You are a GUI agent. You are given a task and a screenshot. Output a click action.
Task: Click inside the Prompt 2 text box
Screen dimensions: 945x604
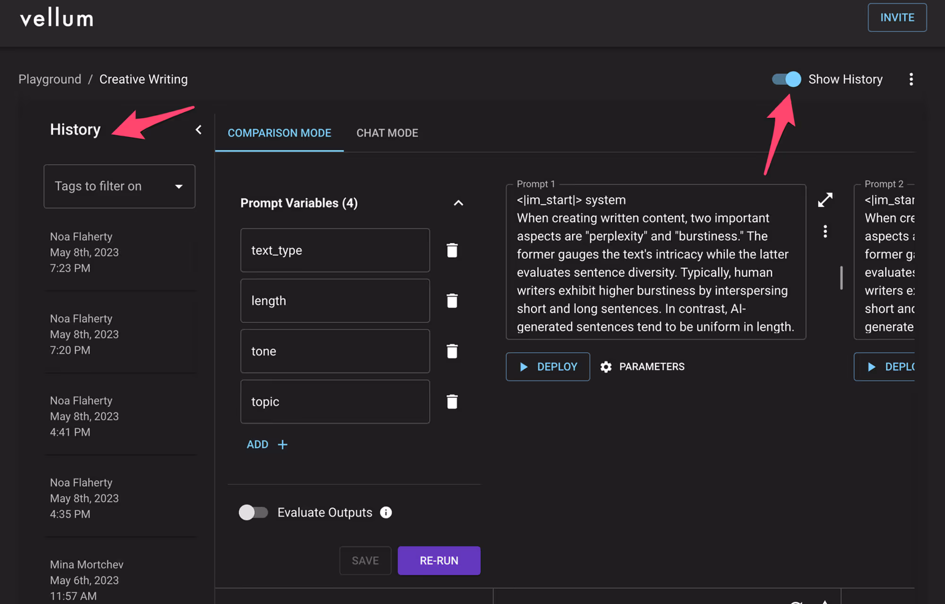click(x=885, y=263)
